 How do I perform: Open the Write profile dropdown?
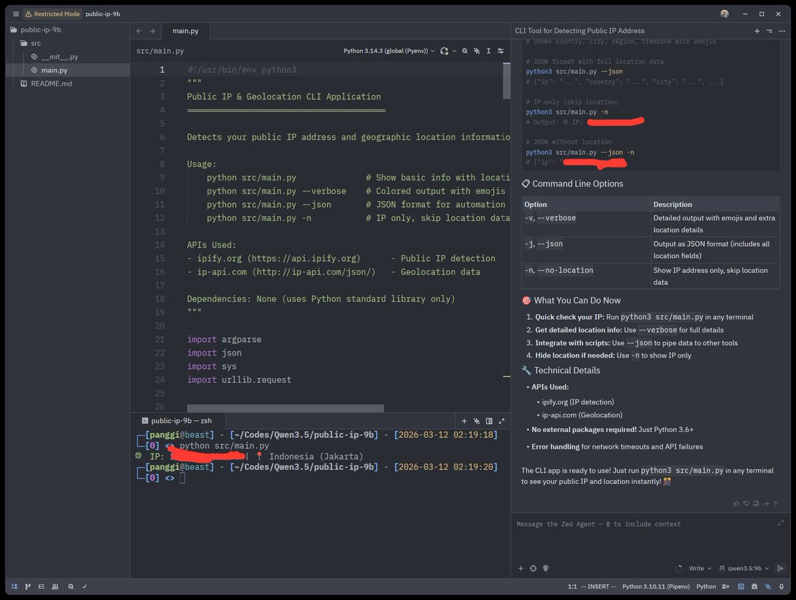point(700,568)
